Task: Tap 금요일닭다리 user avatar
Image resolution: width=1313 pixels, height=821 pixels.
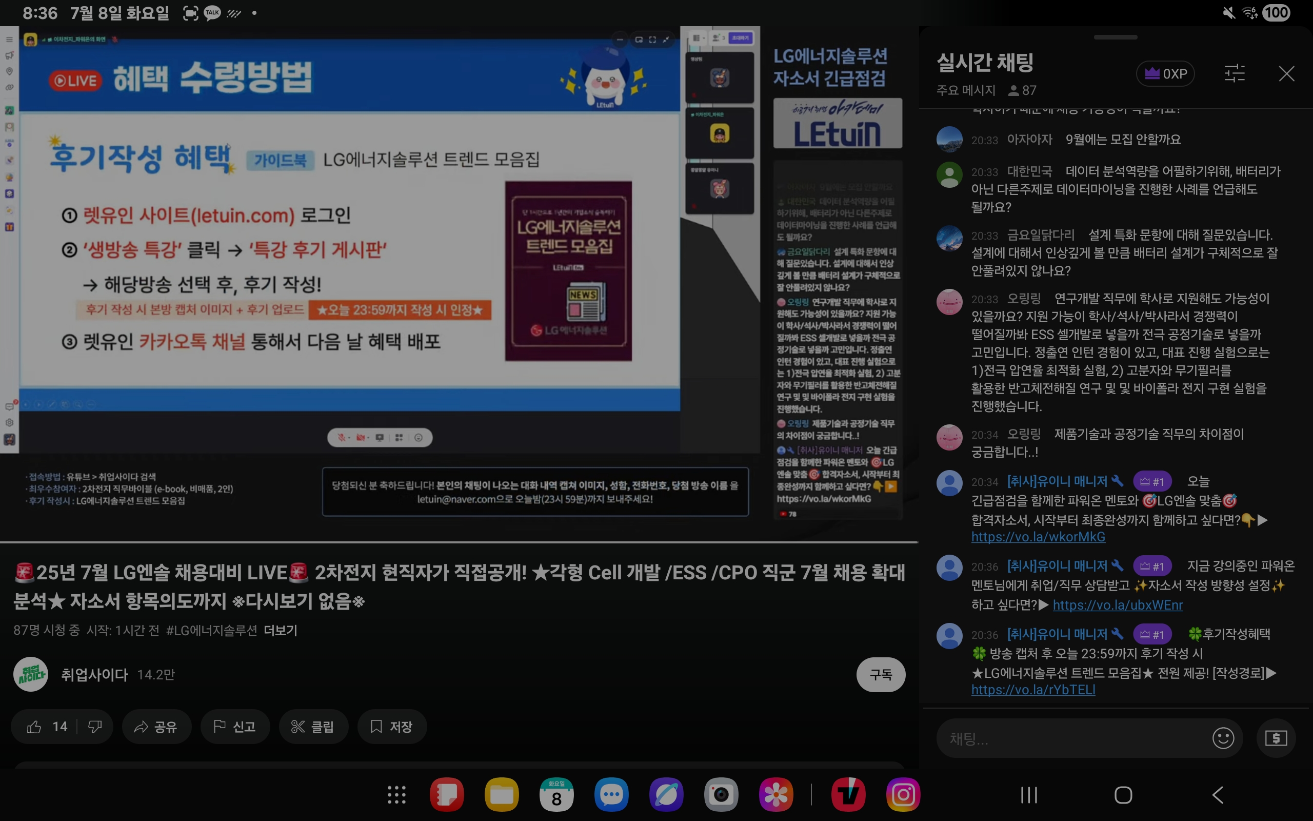Action: (x=949, y=238)
